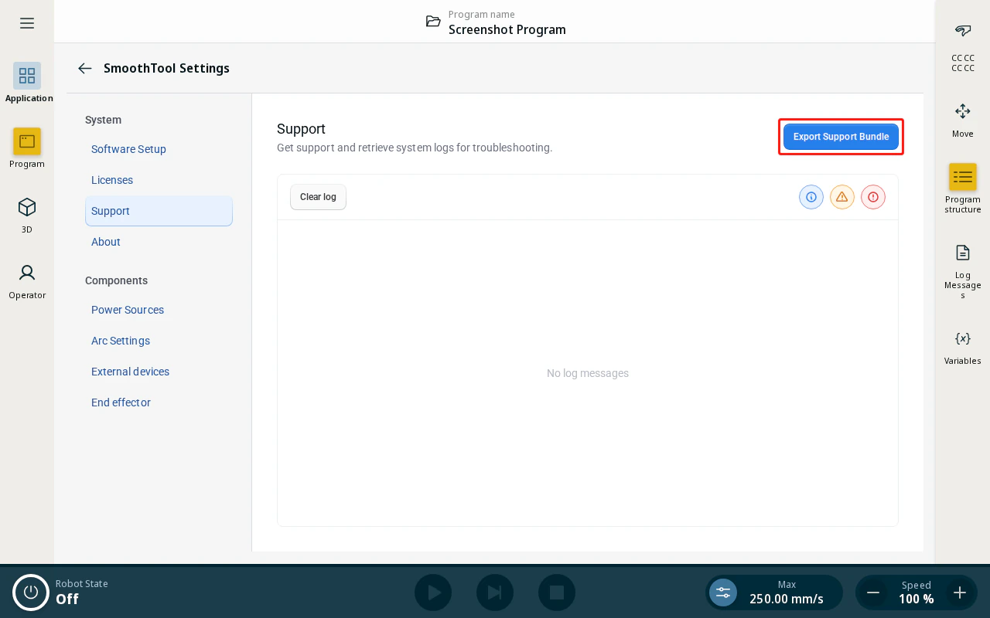Click the Screenshot Program name
The height and width of the screenshot is (618, 990).
pyautogui.click(x=507, y=29)
